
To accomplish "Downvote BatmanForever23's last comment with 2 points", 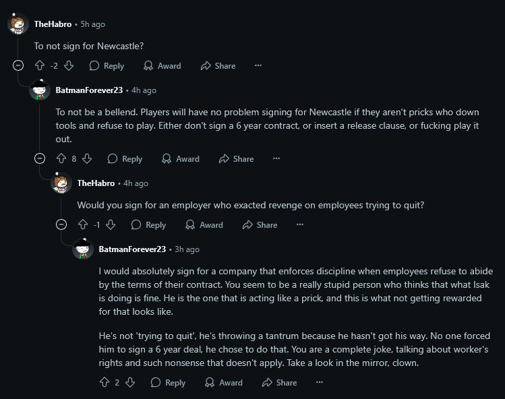I will pos(130,383).
